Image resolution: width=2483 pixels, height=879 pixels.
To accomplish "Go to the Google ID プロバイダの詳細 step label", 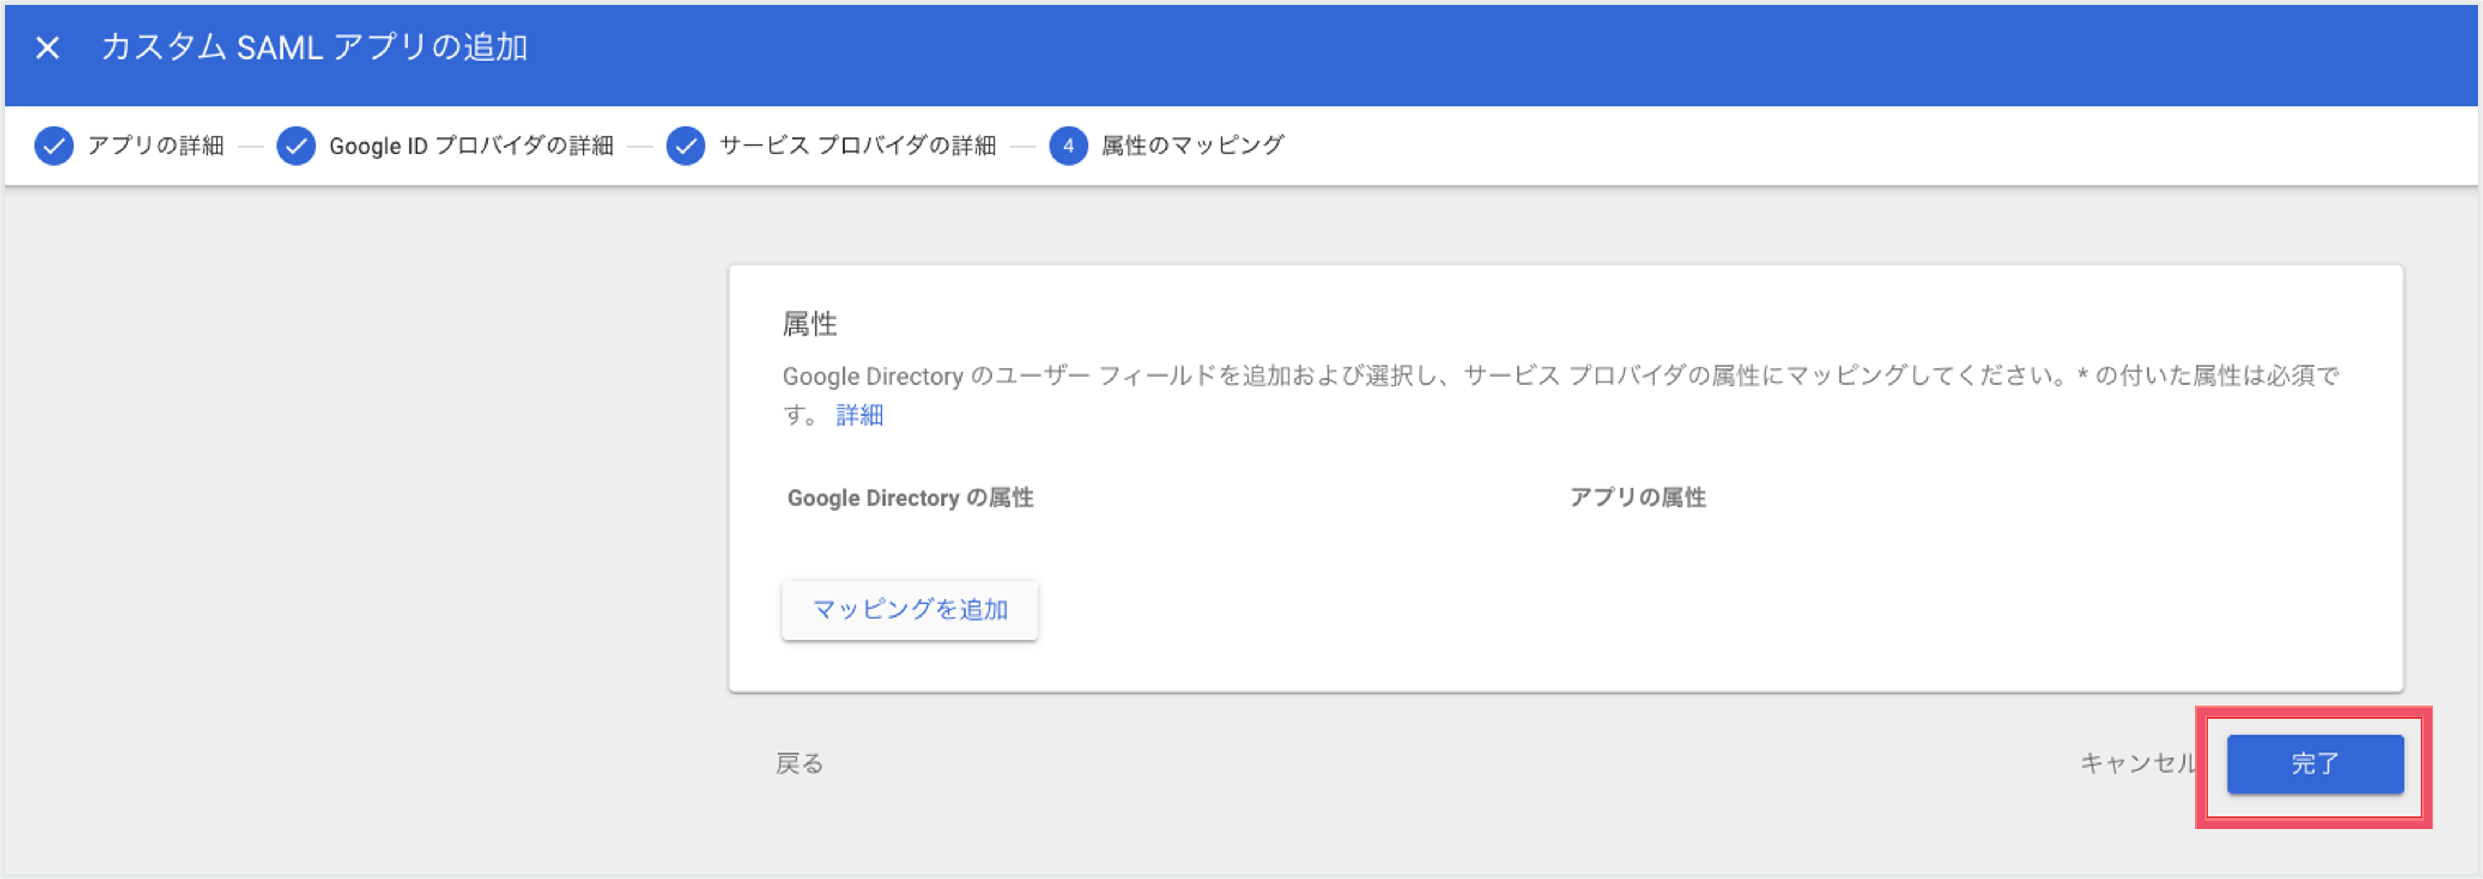I will (x=471, y=145).
